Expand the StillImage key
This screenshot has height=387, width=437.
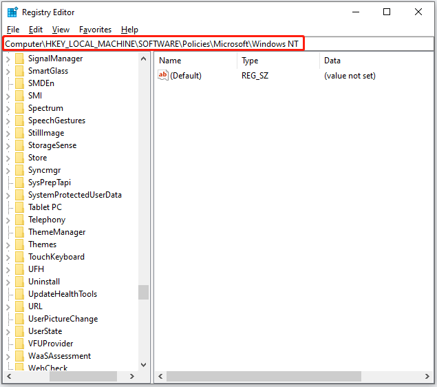coord(8,134)
